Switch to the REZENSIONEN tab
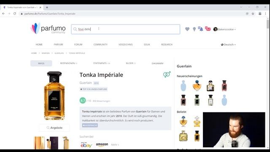270x152 pixels. point(69,63)
